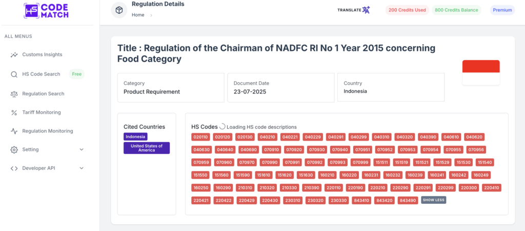
Task: Click the SHOW LESS button
Action: tap(434, 200)
